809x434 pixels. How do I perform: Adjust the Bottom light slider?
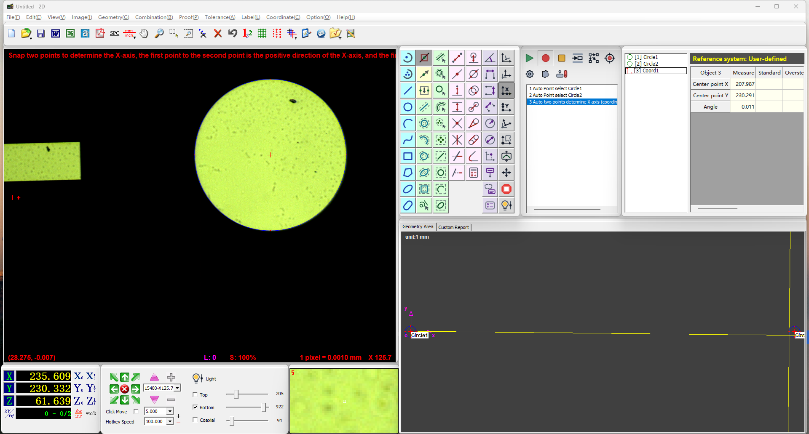tap(265, 407)
